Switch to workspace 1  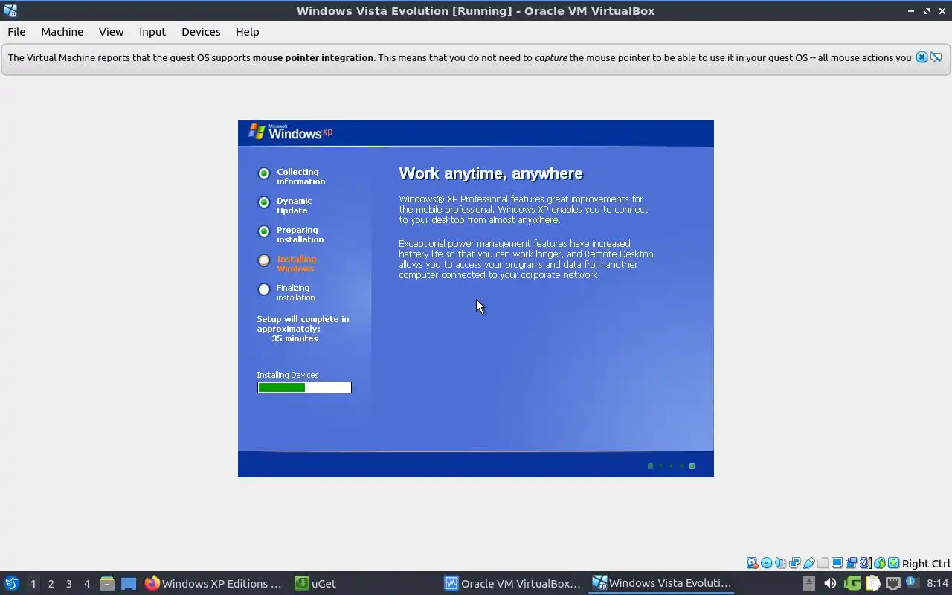tap(33, 584)
